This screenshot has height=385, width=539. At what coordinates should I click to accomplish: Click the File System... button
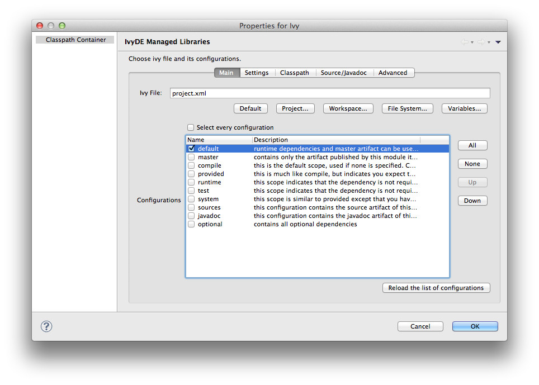point(407,108)
